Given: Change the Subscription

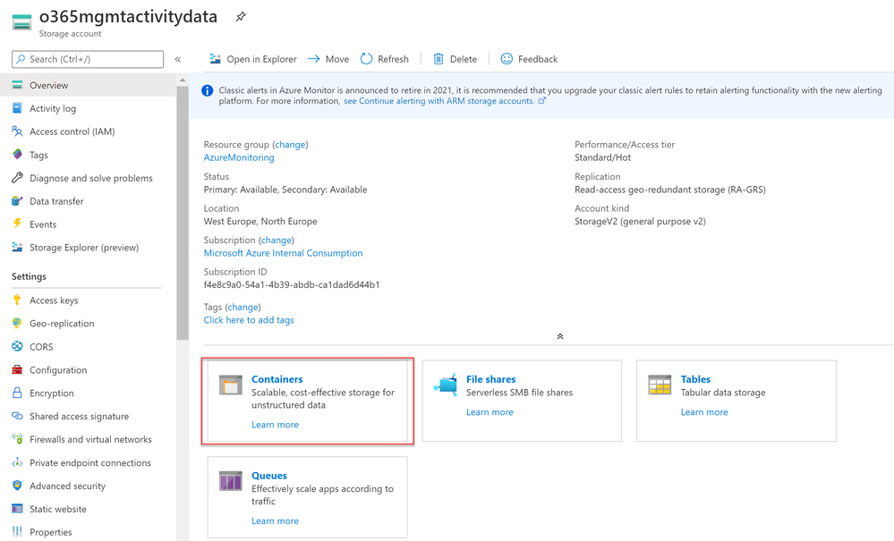Looking at the screenshot, I should [277, 241].
